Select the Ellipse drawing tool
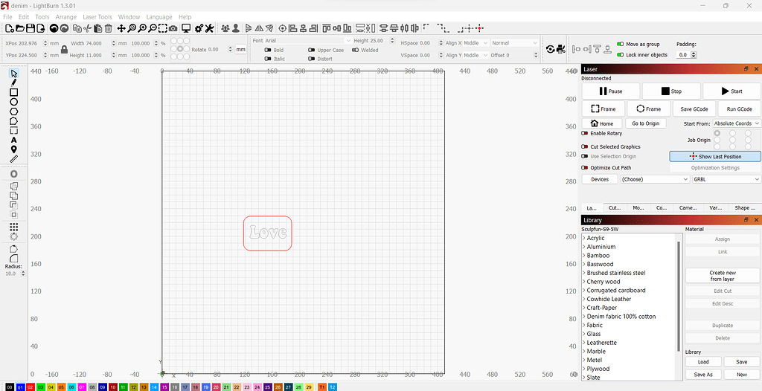This screenshot has width=762, height=391. pos(13,102)
